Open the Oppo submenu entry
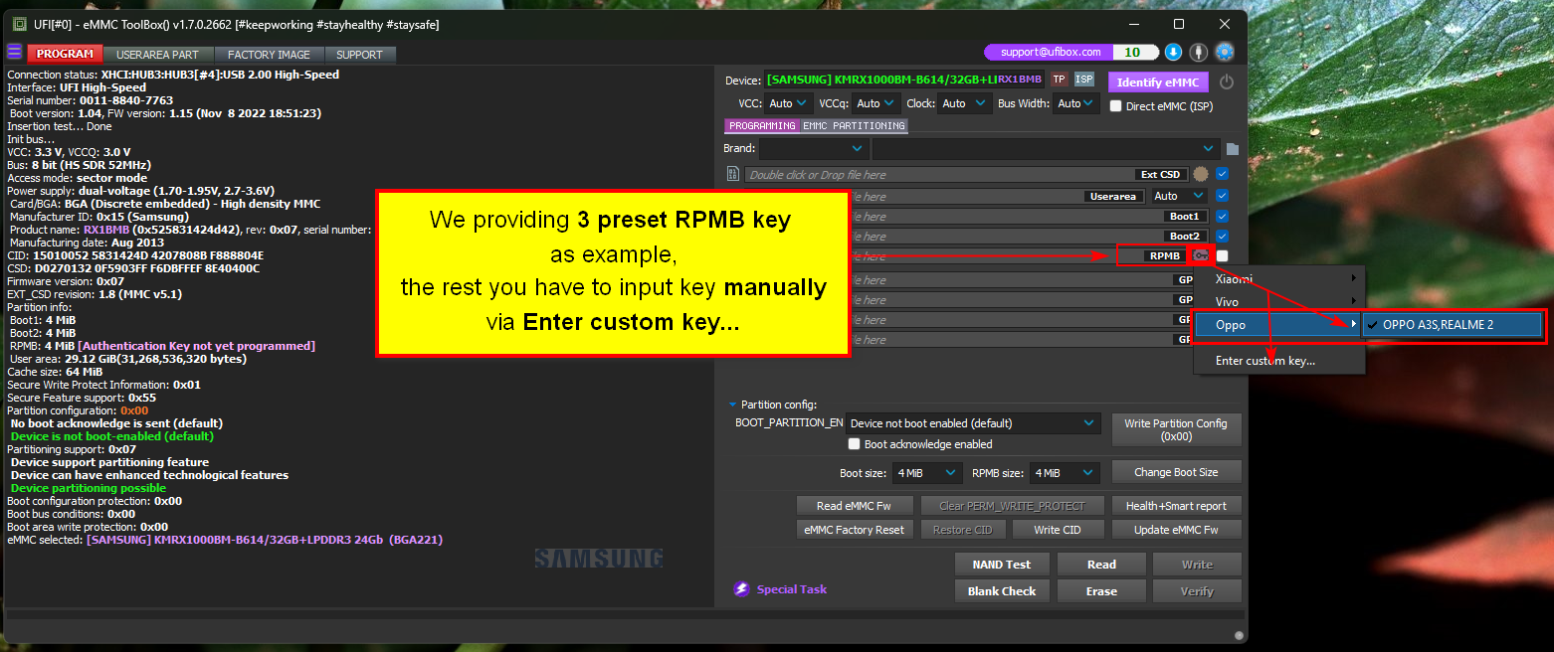Viewport: 1554px width, 652px height. (1278, 324)
